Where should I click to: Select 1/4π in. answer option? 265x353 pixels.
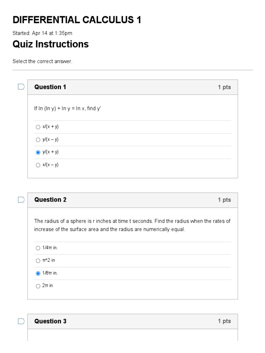point(38,248)
